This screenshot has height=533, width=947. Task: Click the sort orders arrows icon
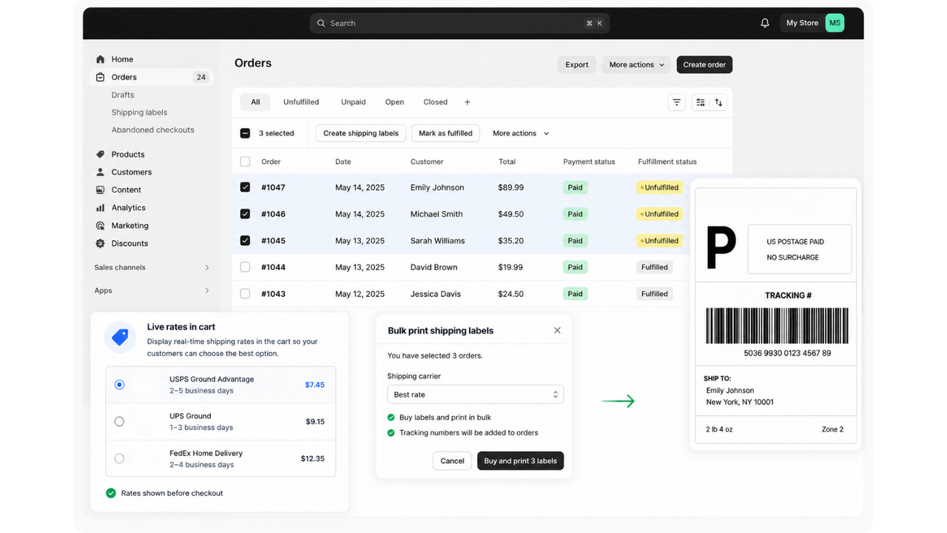718,103
